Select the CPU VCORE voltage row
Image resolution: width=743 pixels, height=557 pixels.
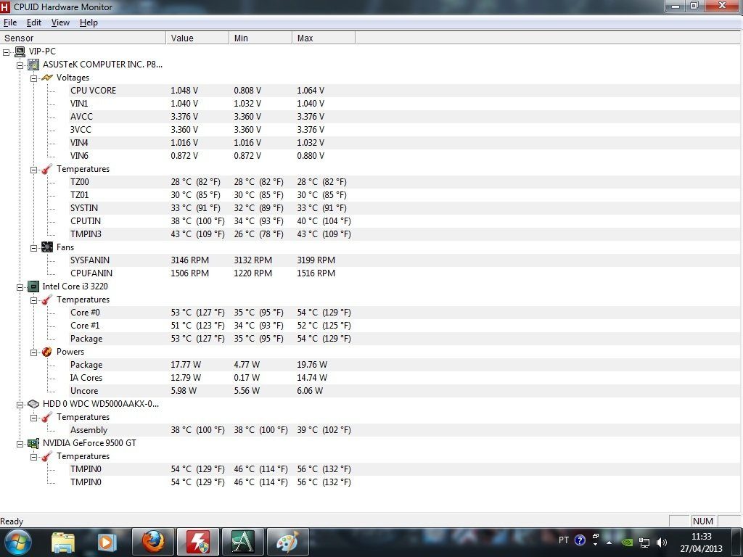(406, 91)
